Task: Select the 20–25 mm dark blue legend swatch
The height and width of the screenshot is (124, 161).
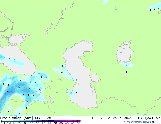Action: point(46,121)
